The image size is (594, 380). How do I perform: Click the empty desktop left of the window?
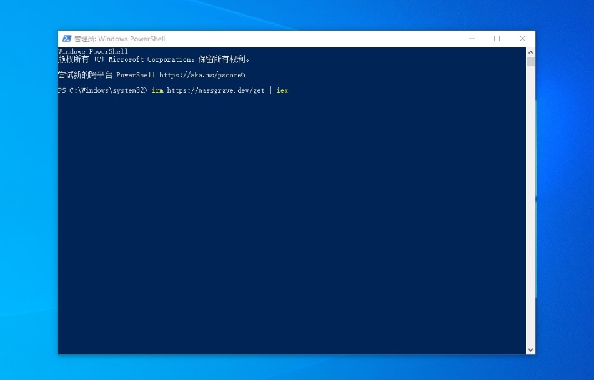click(28, 187)
